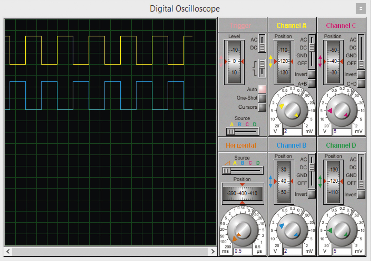Click the ramp symbol in Horizontal Source
Image resolution: width=371 pixels, height=261 pixels.
(x=227, y=163)
